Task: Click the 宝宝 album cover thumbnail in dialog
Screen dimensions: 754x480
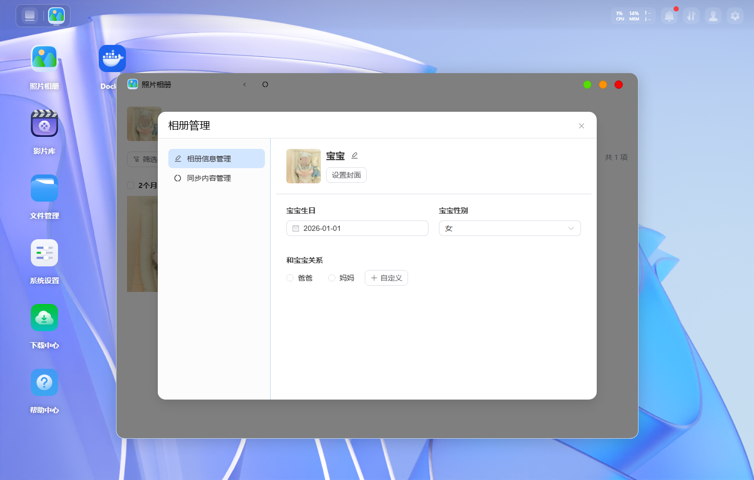Action: 304,166
